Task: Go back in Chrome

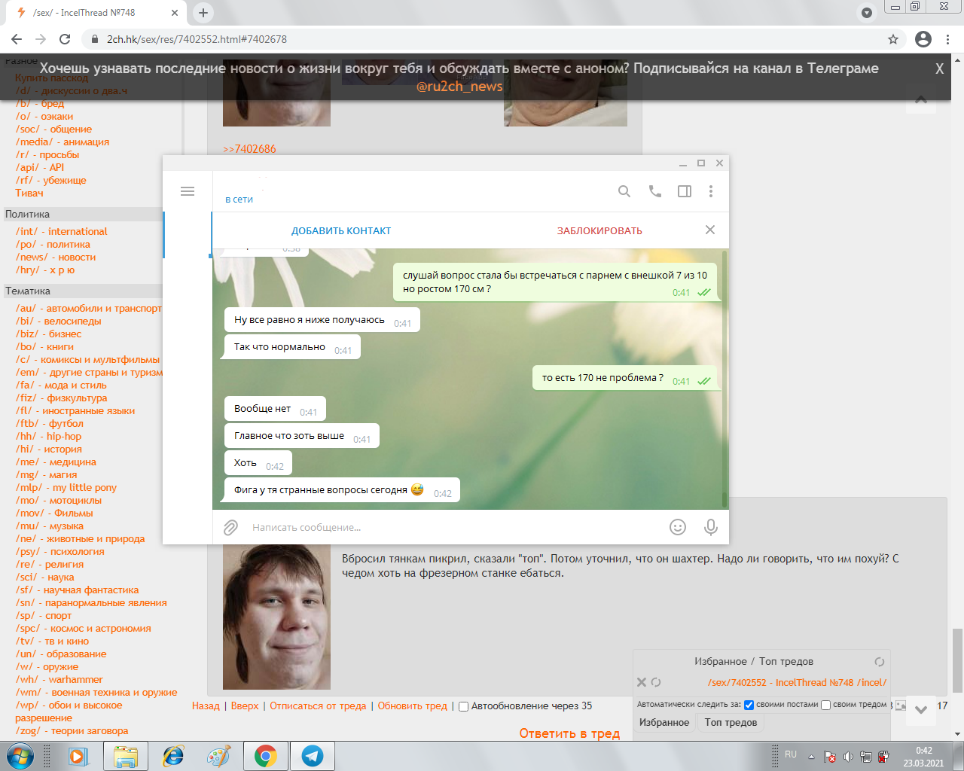Action: [17, 39]
